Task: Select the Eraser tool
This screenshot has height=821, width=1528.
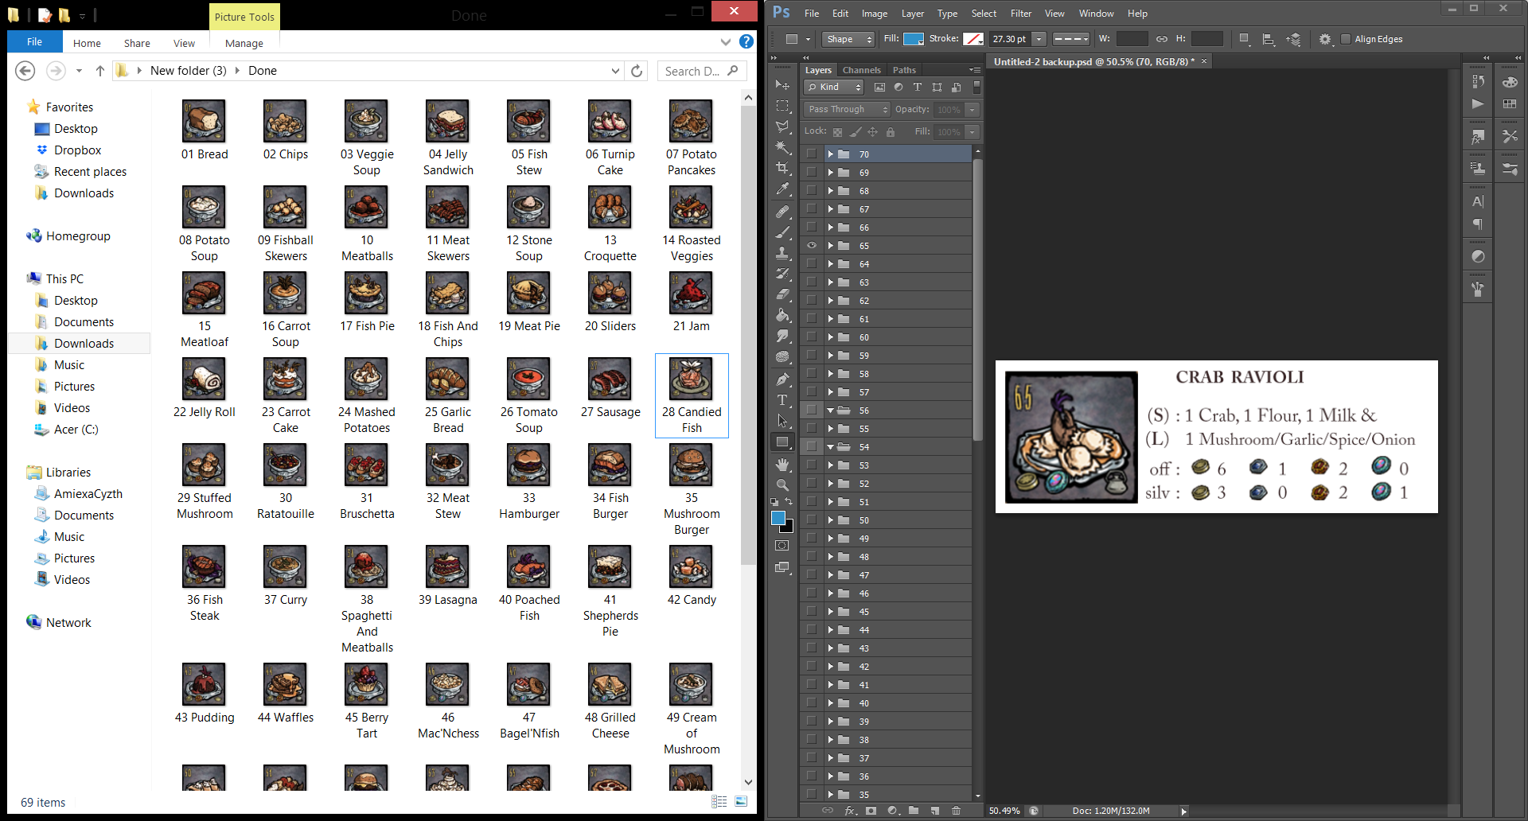Action: click(783, 294)
